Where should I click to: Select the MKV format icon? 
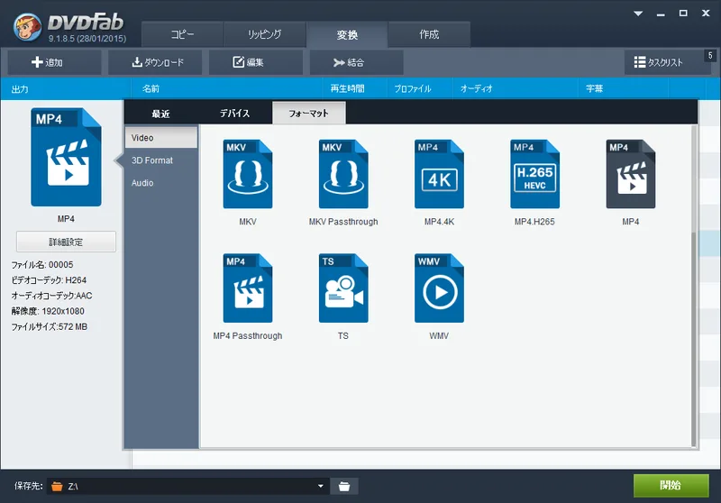248,175
